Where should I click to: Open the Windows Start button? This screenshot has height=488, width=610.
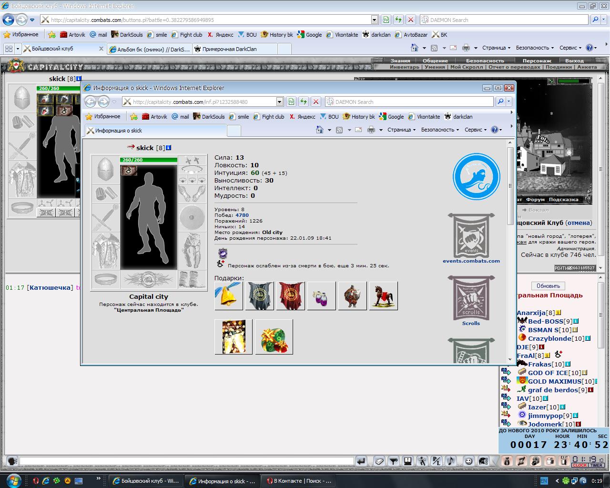pos(13,480)
